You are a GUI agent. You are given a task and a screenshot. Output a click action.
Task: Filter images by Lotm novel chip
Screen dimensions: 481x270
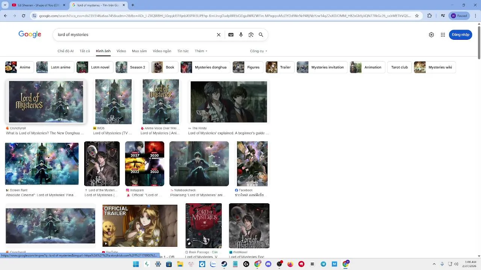pyautogui.click(x=94, y=67)
